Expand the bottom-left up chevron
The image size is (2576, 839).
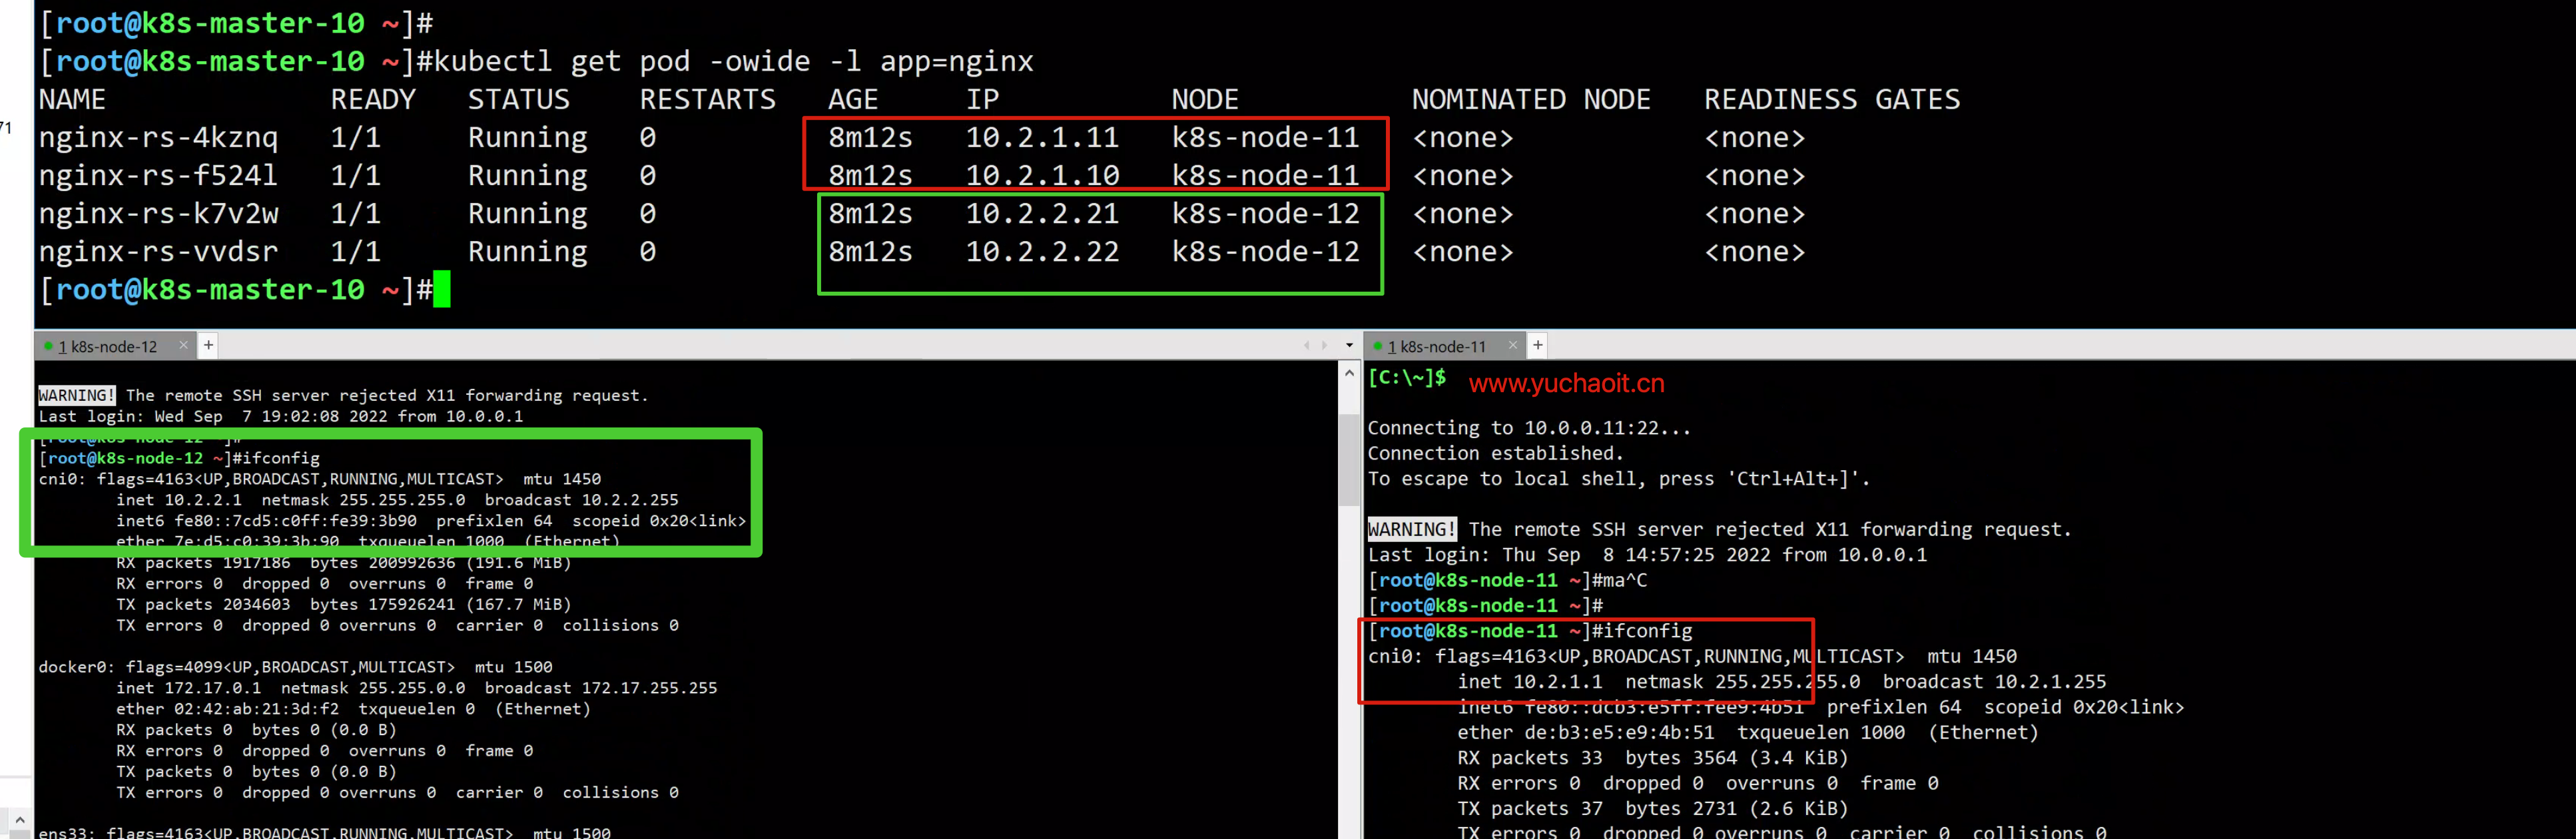[19, 819]
